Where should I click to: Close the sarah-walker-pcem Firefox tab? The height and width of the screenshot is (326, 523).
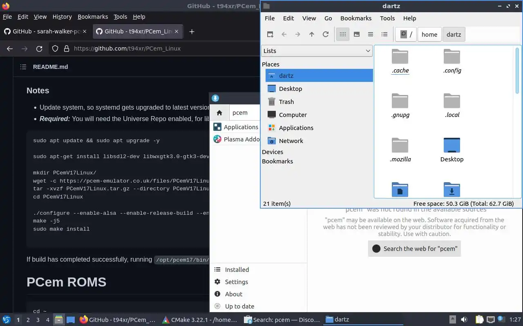click(x=85, y=31)
